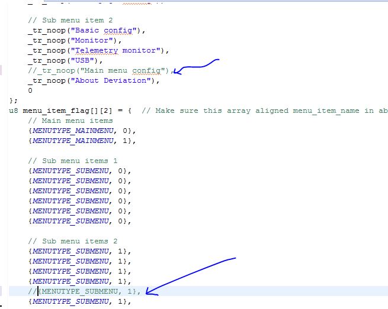The height and width of the screenshot is (309, 388).
Task: Click the "Make sure this array aligned" comment
Action: coord(265,111)
